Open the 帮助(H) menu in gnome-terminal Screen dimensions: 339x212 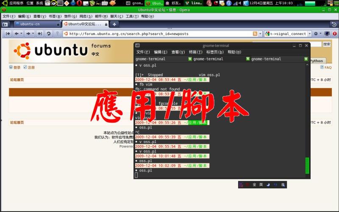(234, 52)
